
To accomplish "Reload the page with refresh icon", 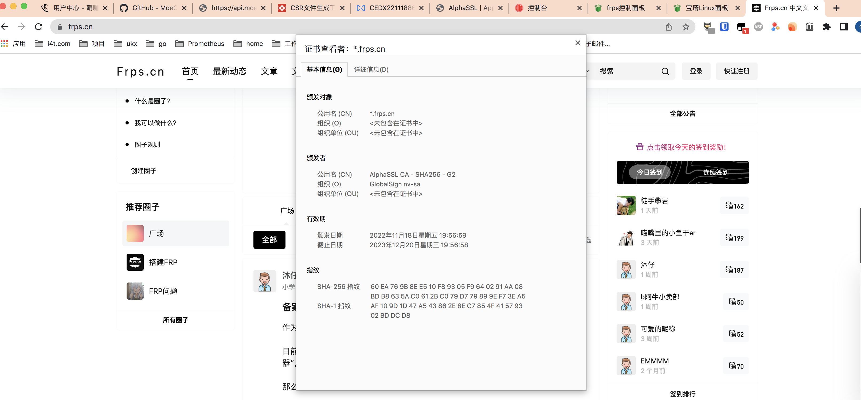I will pyautogui.click(x=39, y=27).
